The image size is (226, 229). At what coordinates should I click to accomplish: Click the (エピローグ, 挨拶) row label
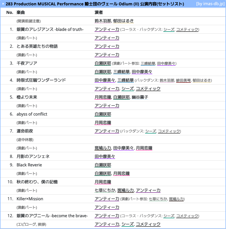pyautogui.click(x=31, y=224)
